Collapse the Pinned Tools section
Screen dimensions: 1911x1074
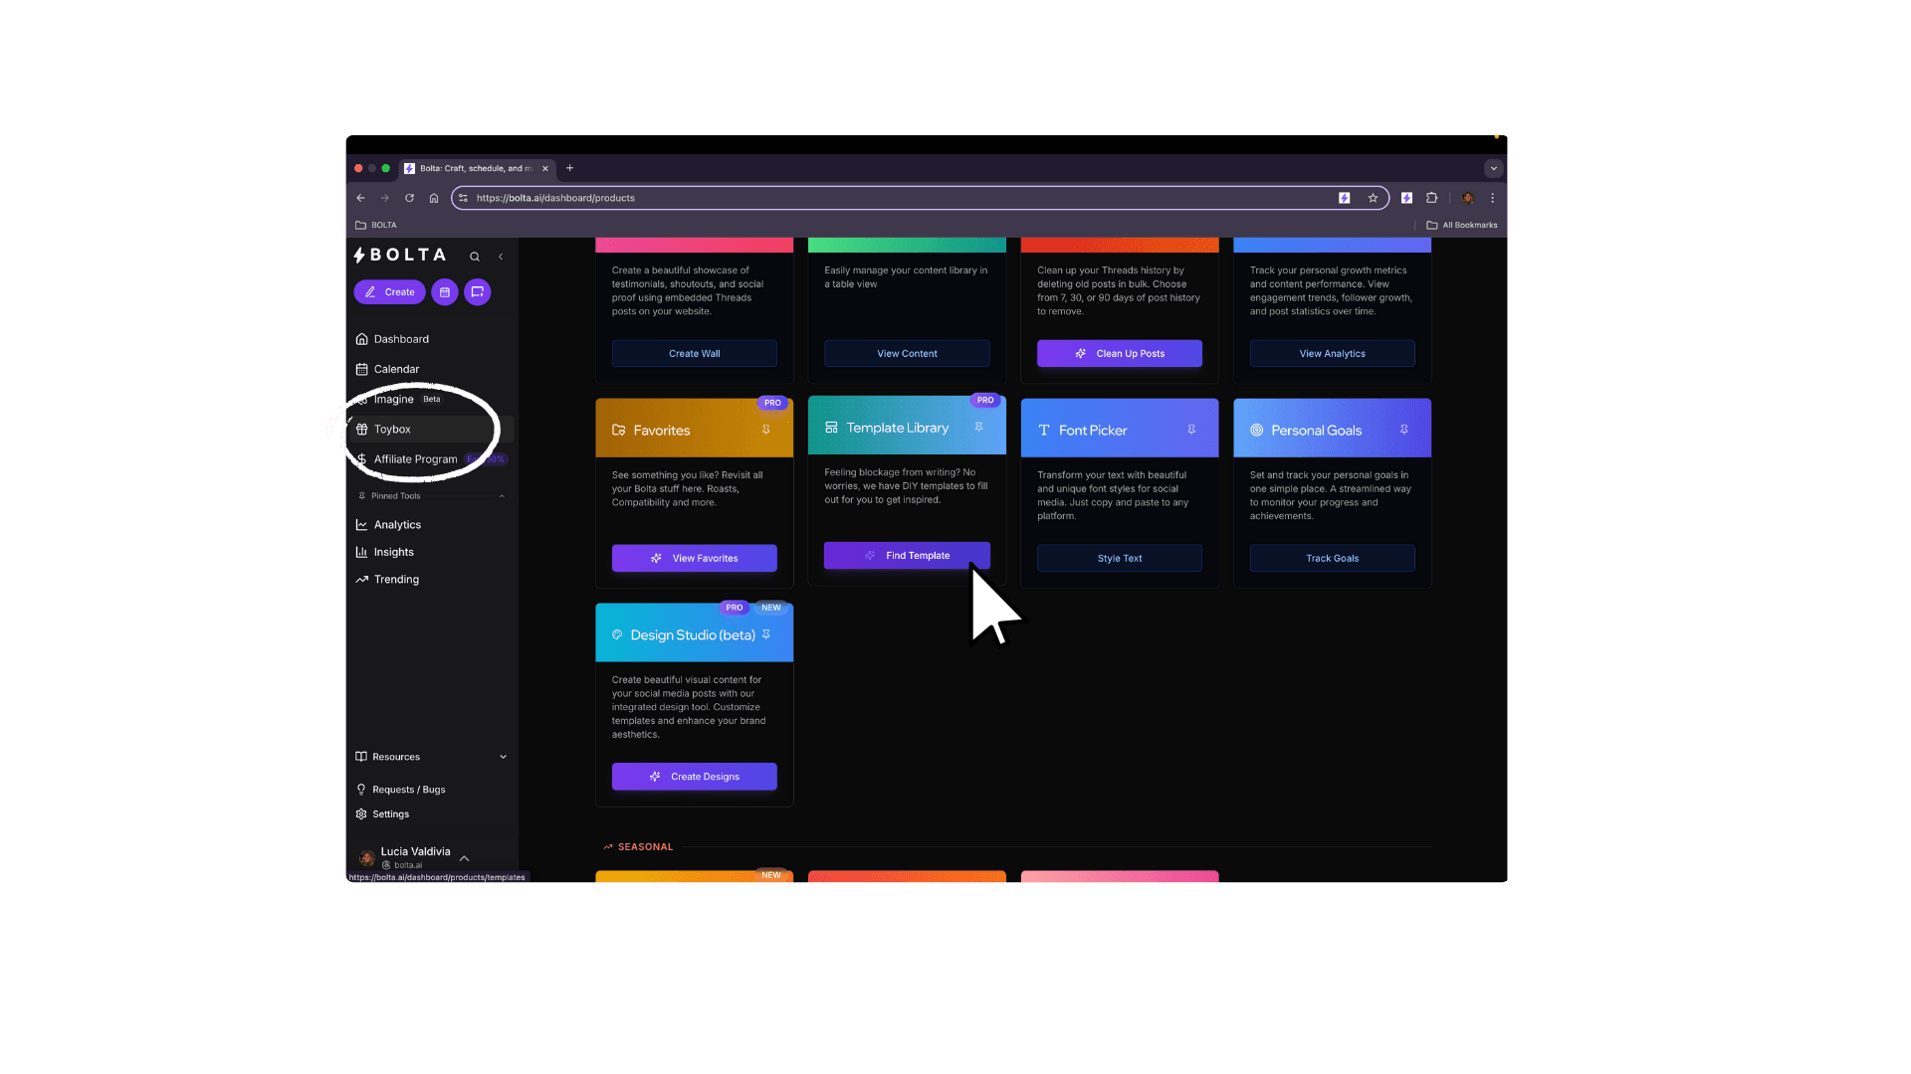(x=502, y=496)
